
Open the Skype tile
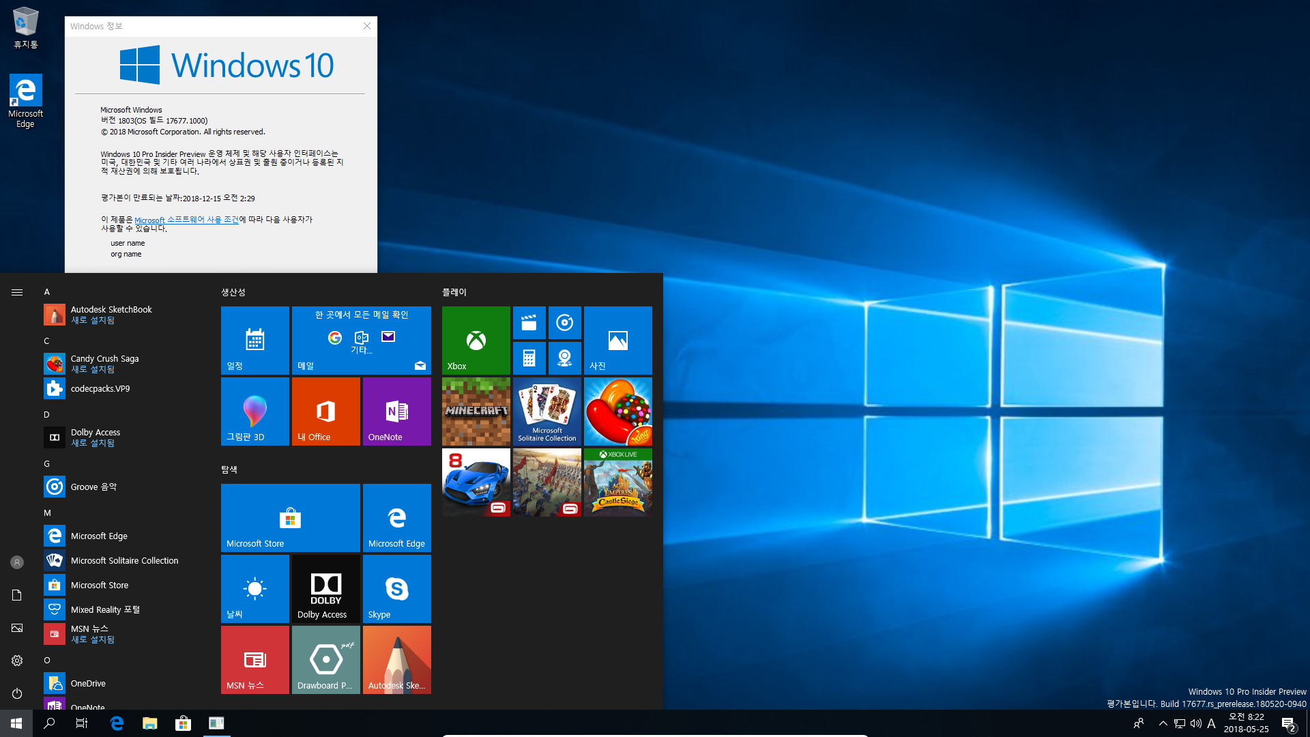(x=397, y=588)
